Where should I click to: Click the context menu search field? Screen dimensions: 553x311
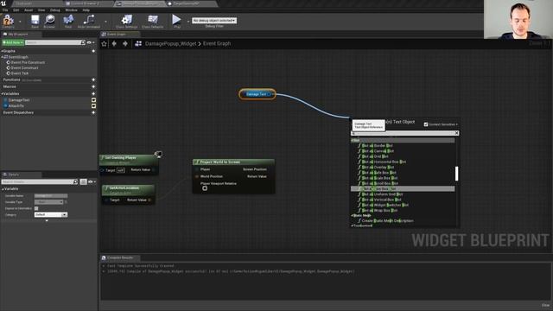(x=404, y=133)
